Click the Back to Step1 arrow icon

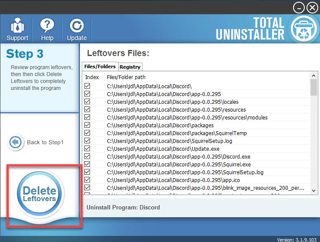15,142
